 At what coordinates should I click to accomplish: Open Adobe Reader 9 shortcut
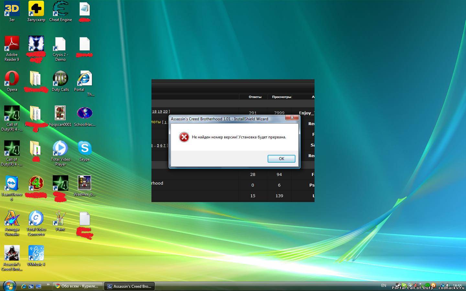pos(12,48)
